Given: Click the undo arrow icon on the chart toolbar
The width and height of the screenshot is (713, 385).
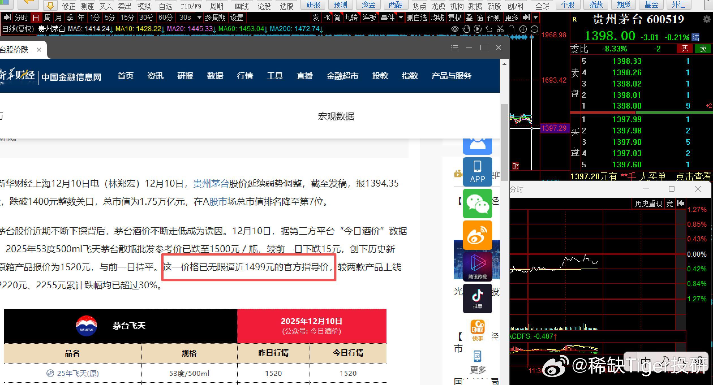Looking at the screenshot, I should [x=489, y=29].
